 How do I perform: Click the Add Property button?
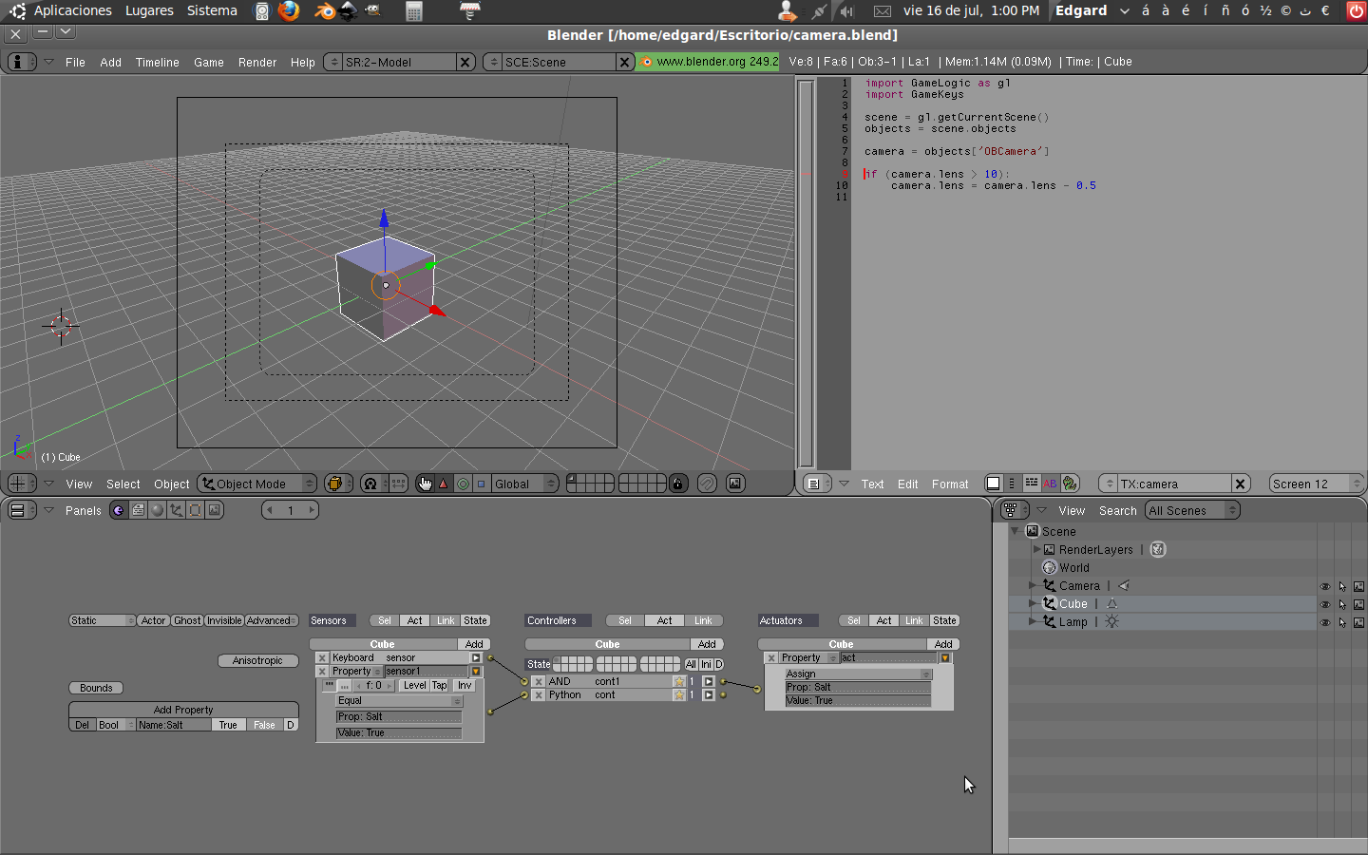click(x=183, y=710)
